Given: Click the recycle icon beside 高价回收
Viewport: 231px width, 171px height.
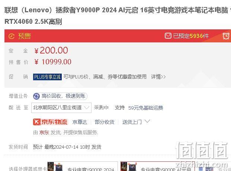Looking at the screenshot, I should tap(36, 96).
